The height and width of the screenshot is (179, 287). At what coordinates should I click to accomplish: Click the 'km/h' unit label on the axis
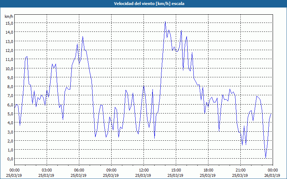(x=9, y=16)
